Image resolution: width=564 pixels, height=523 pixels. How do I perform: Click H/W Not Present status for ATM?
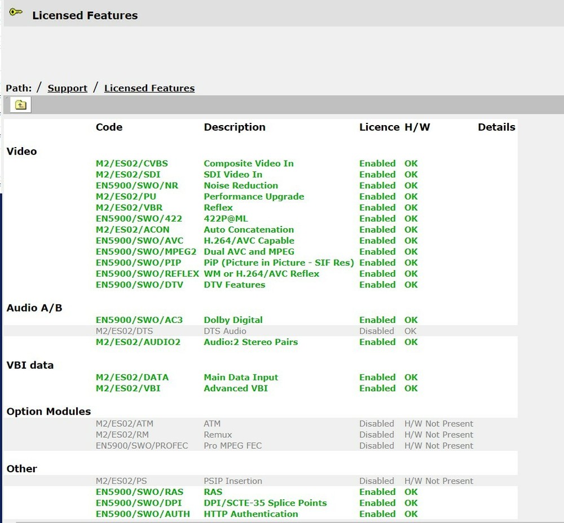(x=439, y=424)
